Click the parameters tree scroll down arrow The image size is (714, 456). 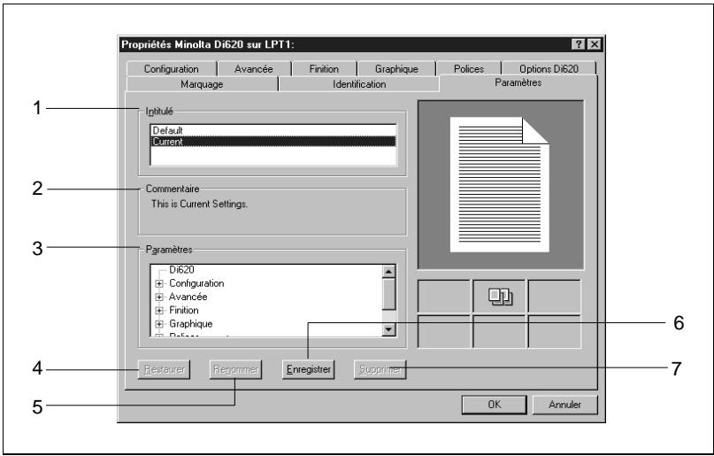coord(388,329)
